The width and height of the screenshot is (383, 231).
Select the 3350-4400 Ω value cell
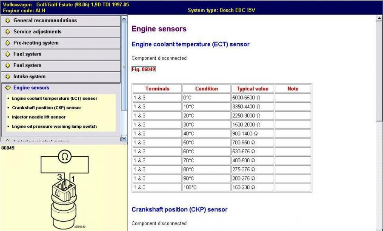[252, 107]
